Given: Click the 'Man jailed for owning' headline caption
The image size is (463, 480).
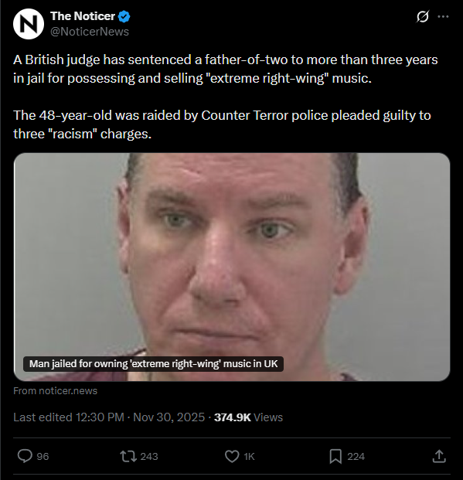Looking at the screenshot, I should point(153,364).
